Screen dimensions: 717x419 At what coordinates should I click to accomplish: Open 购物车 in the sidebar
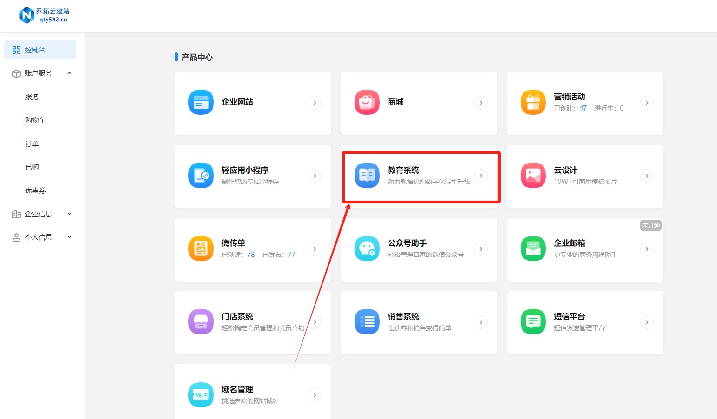point(35,120)
